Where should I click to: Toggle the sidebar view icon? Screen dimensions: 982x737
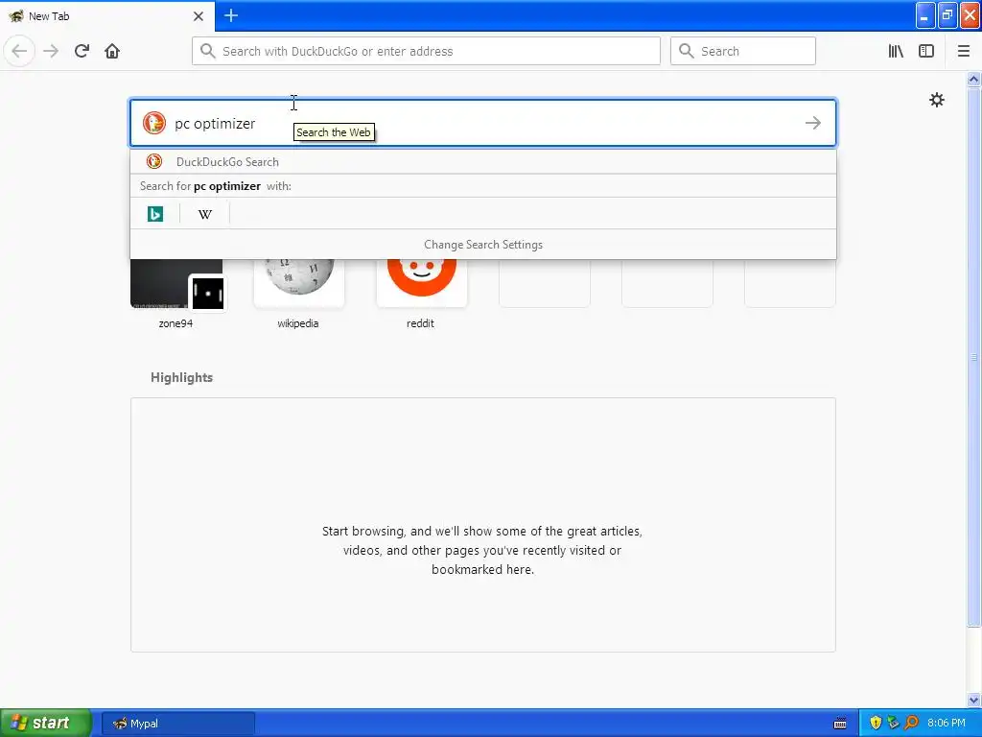tap(926, 51)
